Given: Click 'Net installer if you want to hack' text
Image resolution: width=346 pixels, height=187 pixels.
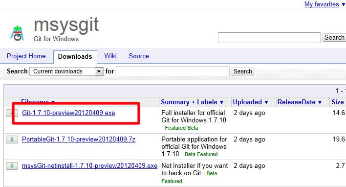Looking at the screenshot, I should pos(195,169).
